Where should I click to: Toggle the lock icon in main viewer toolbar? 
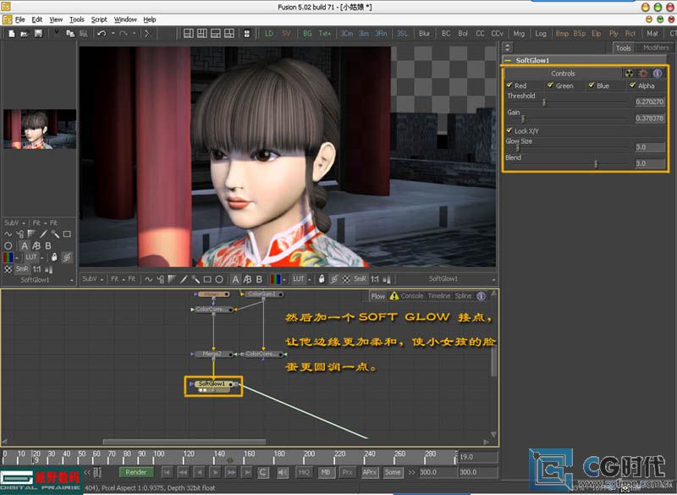[x=322, y=279]
